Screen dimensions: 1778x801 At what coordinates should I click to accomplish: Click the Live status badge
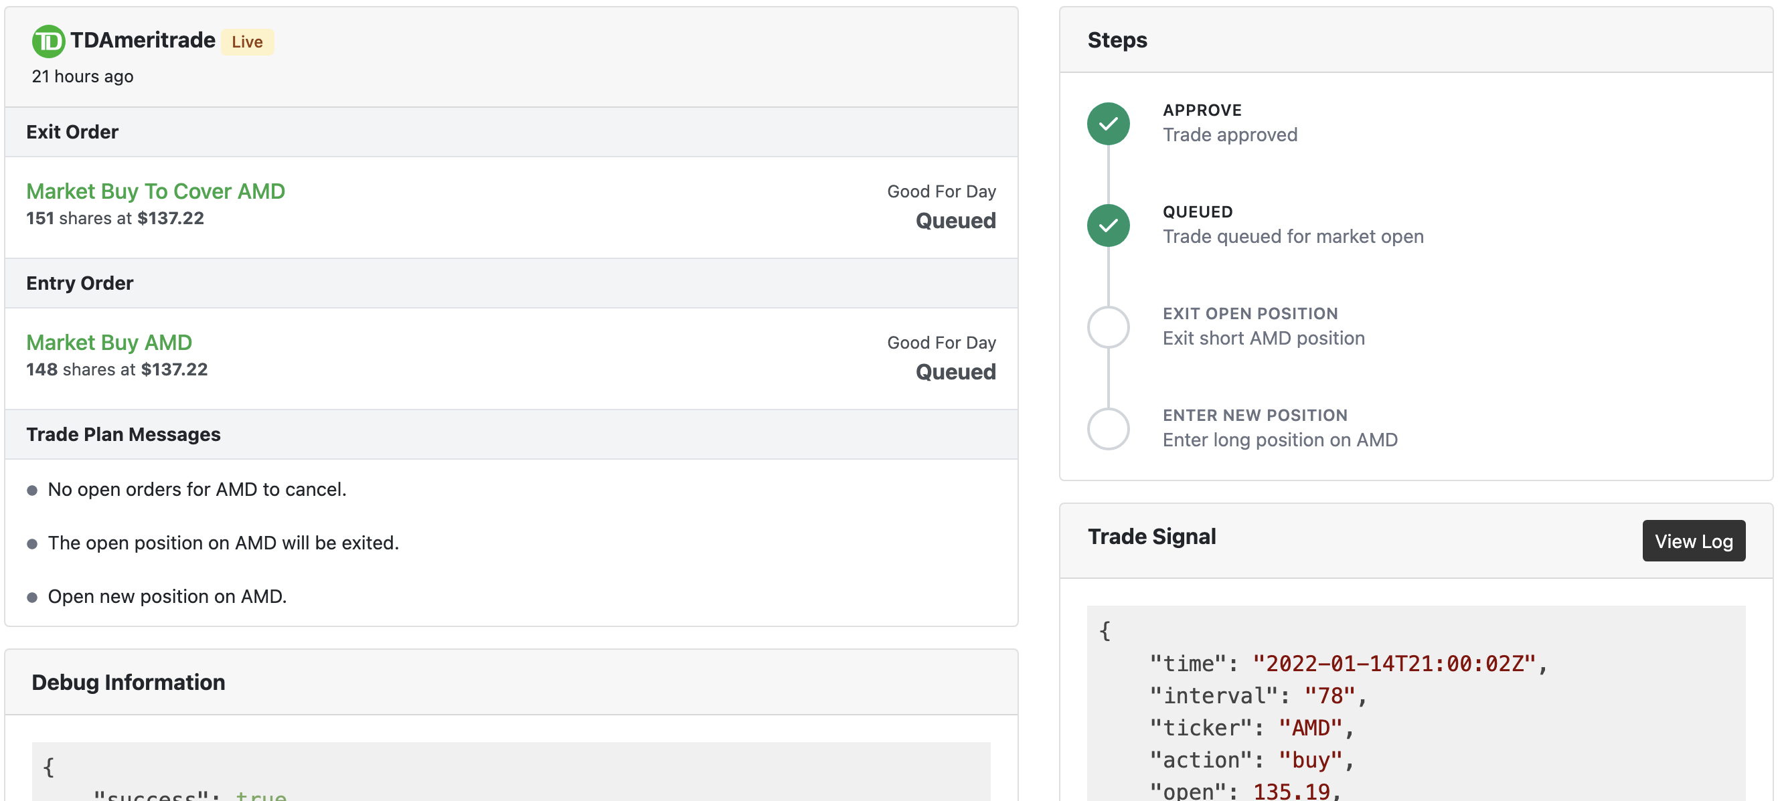click(x=247, y=42)
